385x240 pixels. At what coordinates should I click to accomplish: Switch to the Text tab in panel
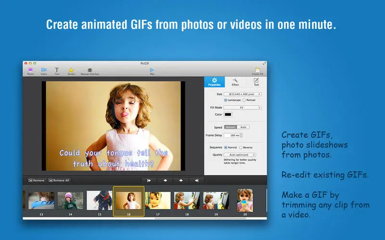click(x=257, y=82)
